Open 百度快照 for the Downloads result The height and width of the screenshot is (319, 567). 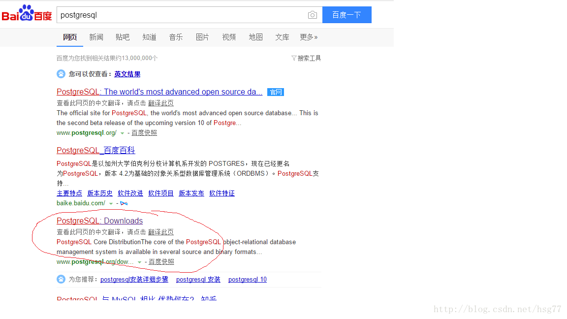161,261
